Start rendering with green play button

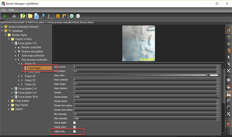(72, 16)
